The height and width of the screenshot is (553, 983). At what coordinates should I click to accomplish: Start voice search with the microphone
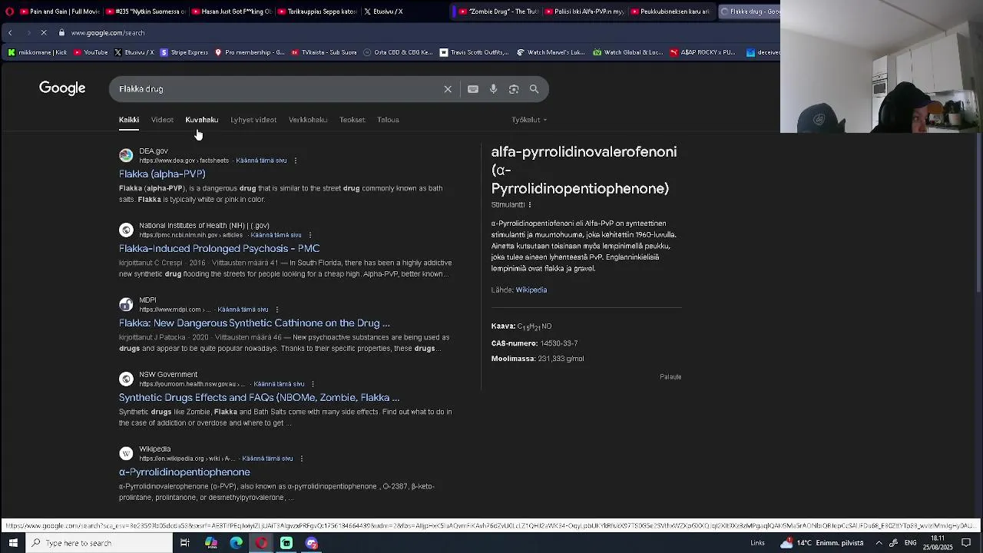[493, 89]
